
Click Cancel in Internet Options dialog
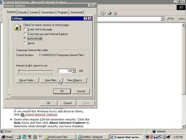67,103
